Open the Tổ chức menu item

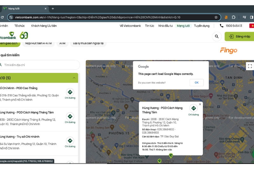19,26
